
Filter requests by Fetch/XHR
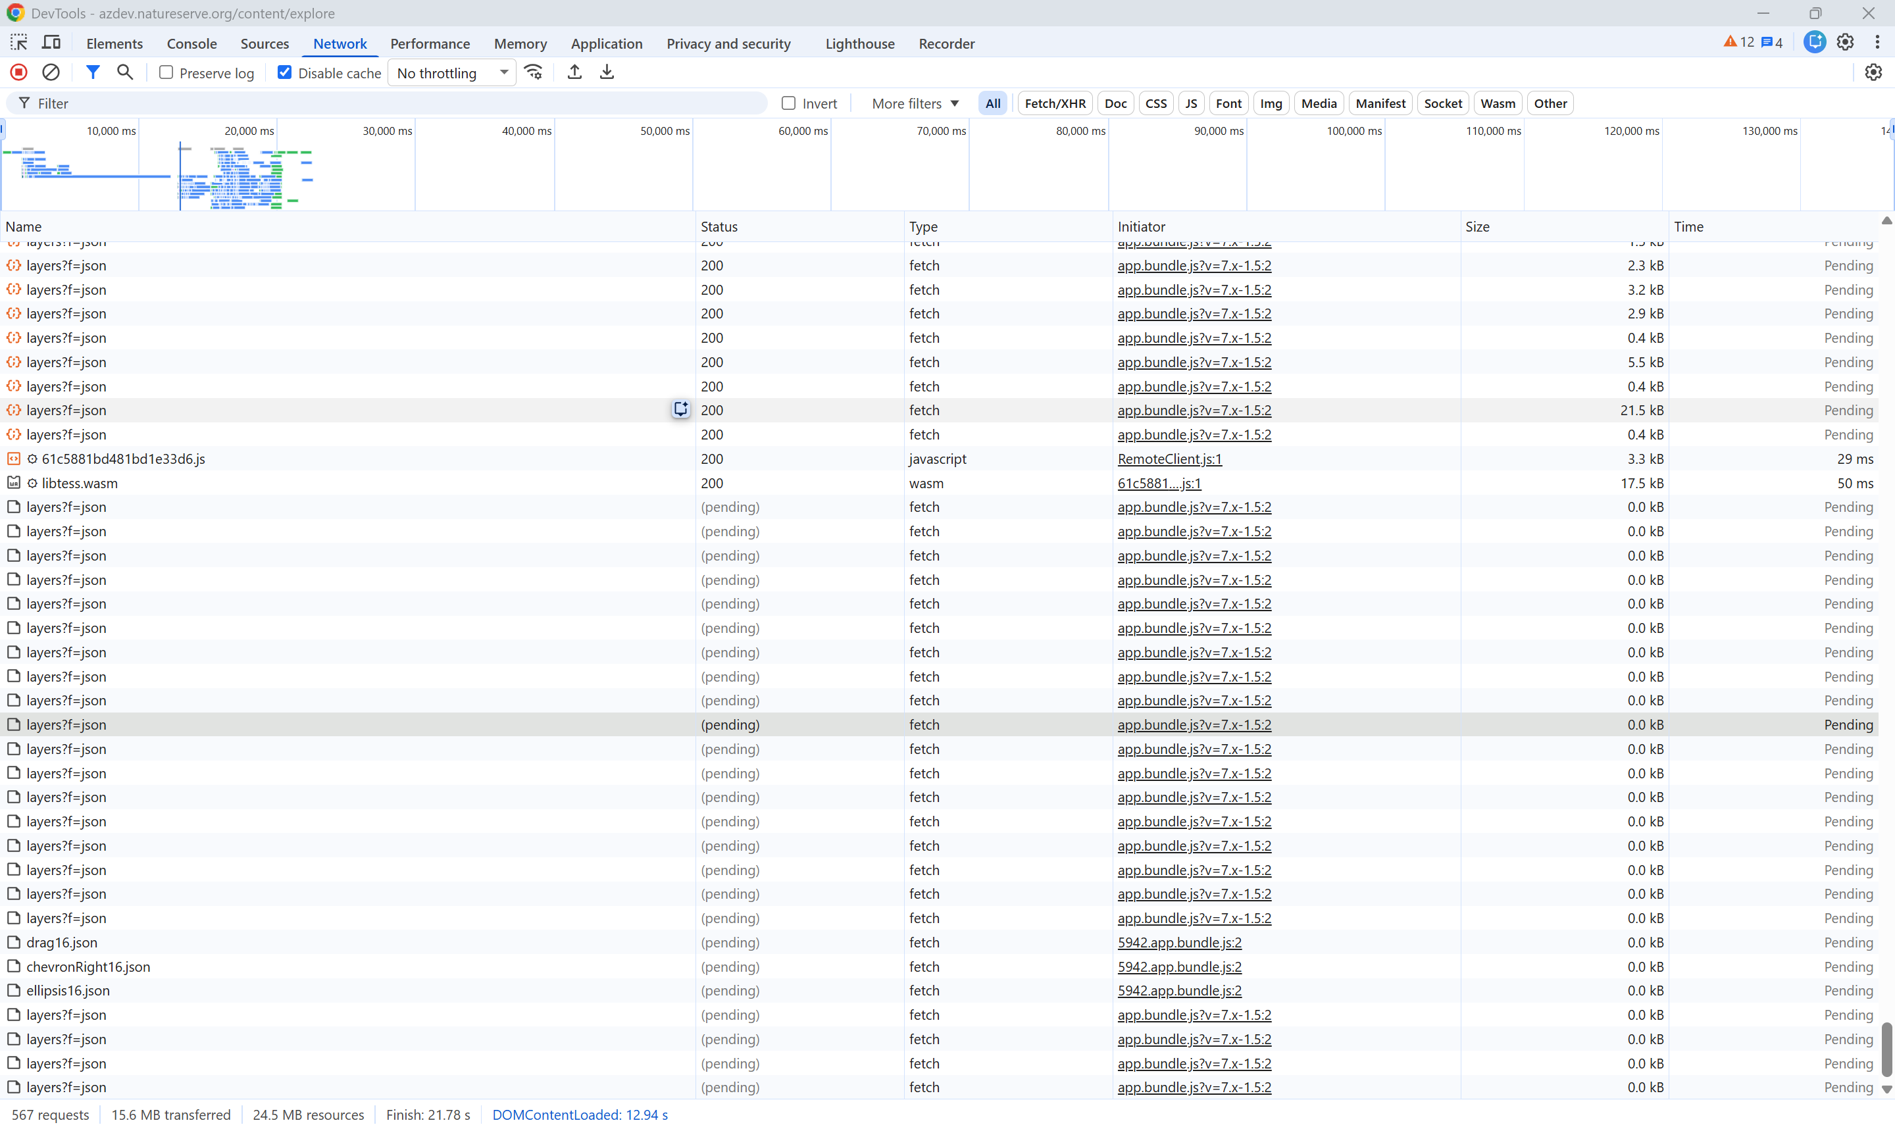1054,103
